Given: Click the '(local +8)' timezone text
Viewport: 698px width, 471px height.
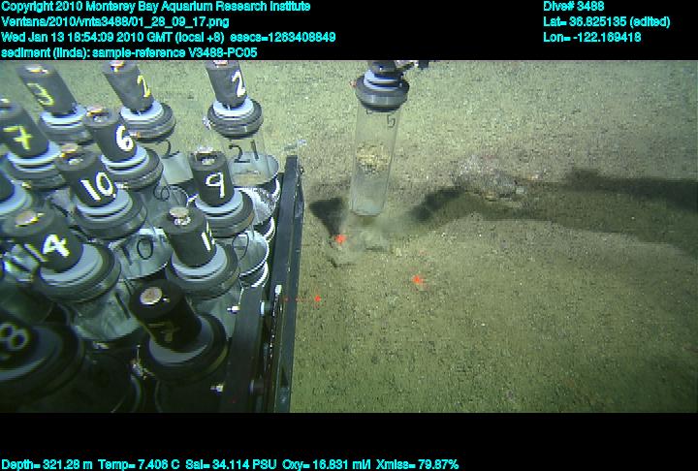Looking at the screenshot, I should (x=200, y=37).
